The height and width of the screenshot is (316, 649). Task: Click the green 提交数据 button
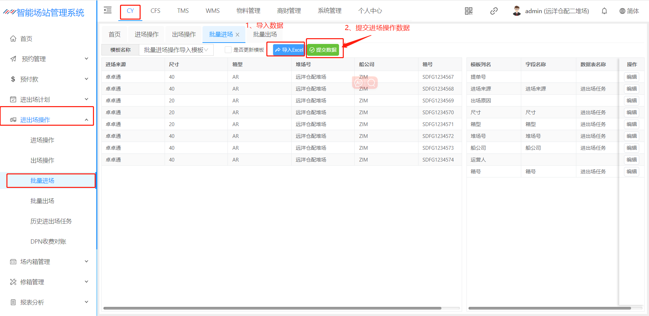click(x=323, y=50)
